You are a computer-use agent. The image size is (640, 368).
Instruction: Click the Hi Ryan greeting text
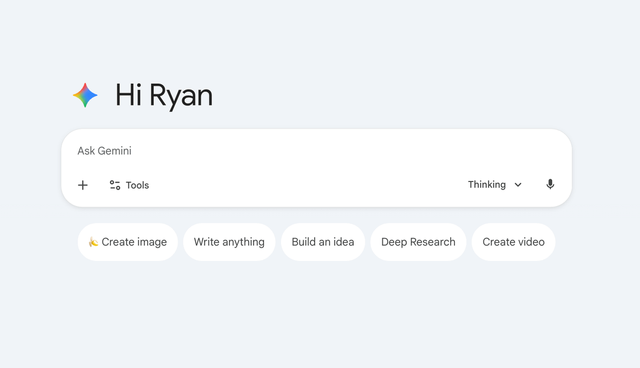(x=164, y=96)
